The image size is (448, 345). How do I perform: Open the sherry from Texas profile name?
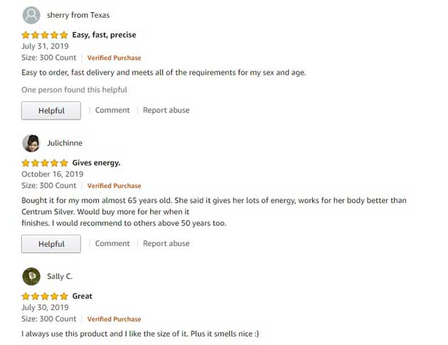click(78, 15)
